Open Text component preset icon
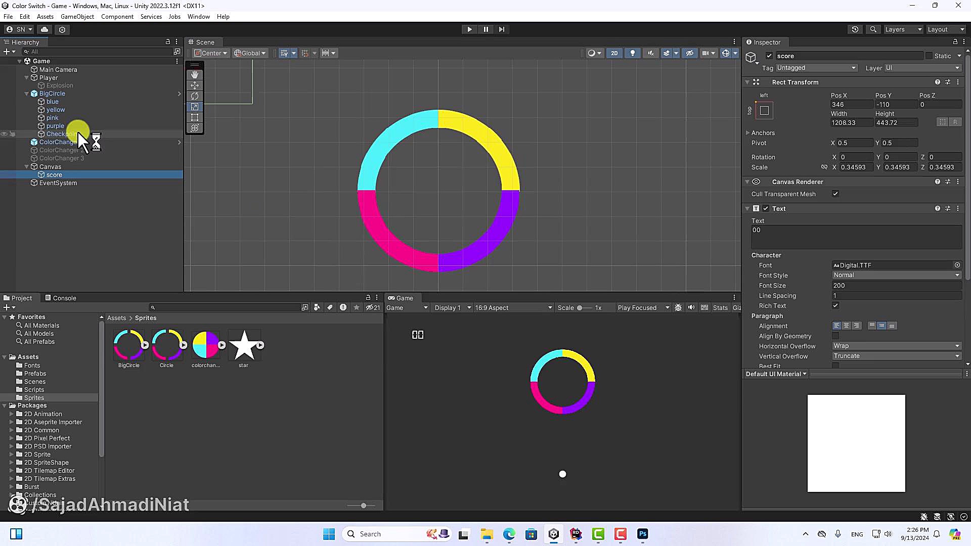The image size is (971, 546). (948, 208)
